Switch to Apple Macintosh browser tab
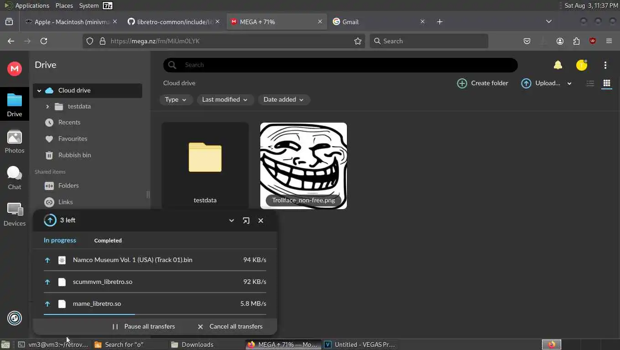This screenshot has width=620, height=350. tap(71, 22)
